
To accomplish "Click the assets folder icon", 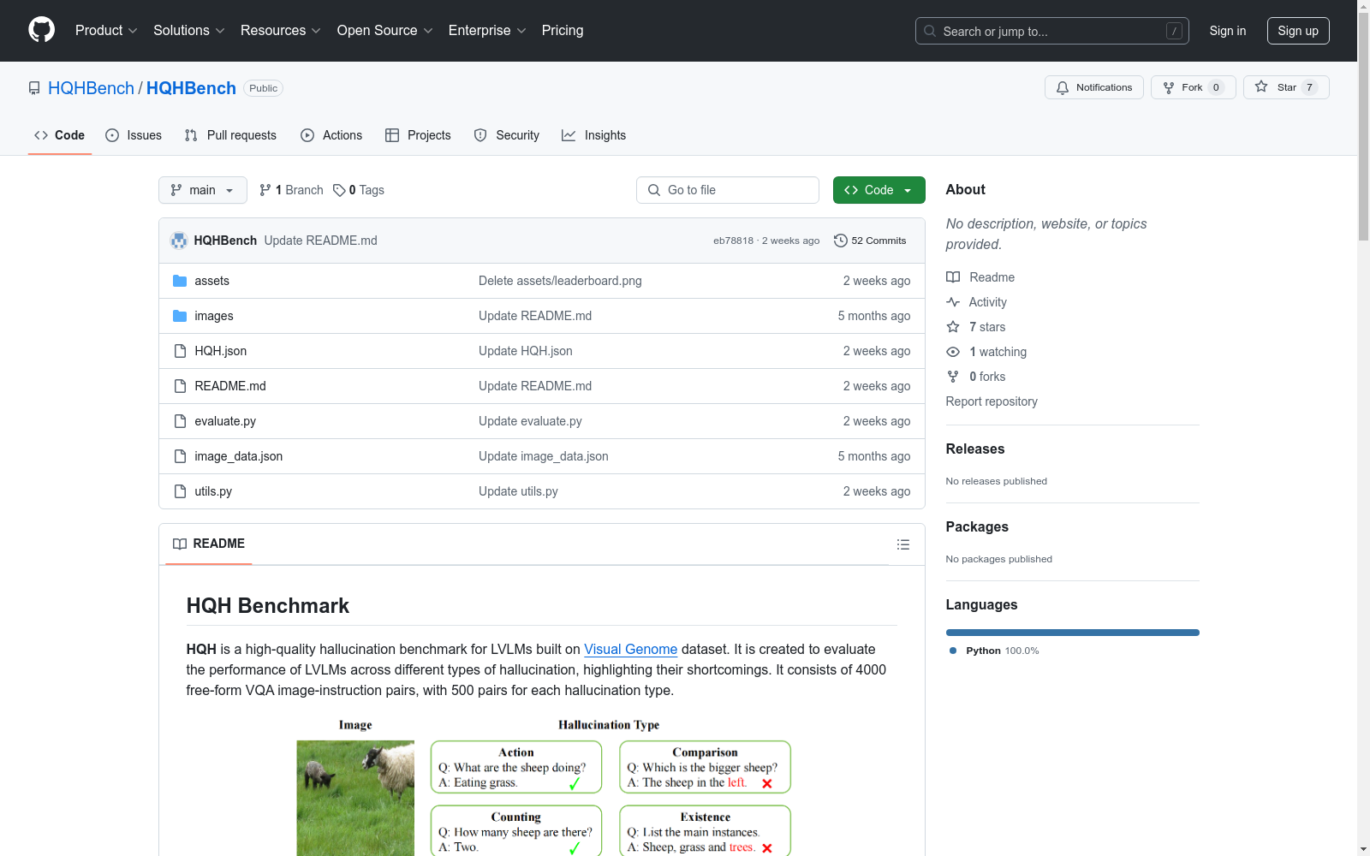I will click(180, 281).
